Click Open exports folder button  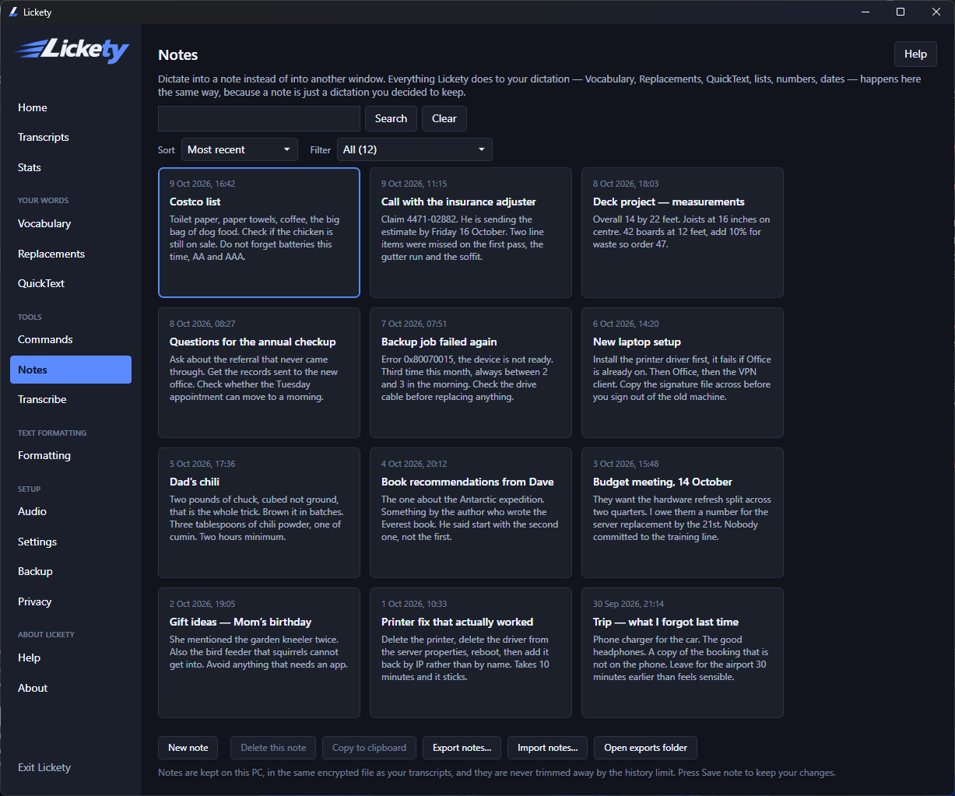645,748
